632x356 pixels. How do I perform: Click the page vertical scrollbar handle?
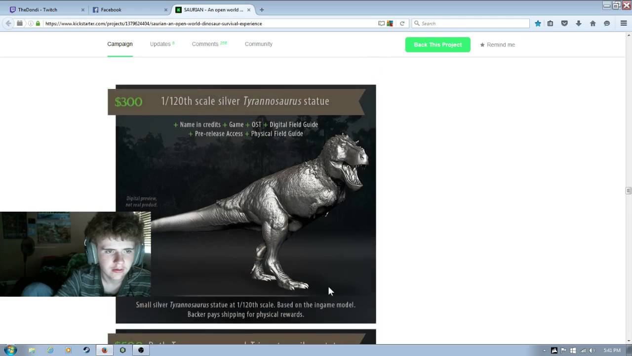(x=628, y=191)
